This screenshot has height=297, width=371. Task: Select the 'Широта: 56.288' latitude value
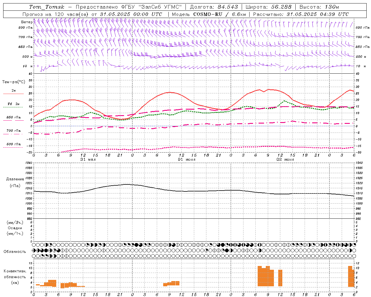click(x=268, y=7)
